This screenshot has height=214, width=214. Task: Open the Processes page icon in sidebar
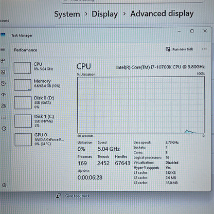coord(3,61)
